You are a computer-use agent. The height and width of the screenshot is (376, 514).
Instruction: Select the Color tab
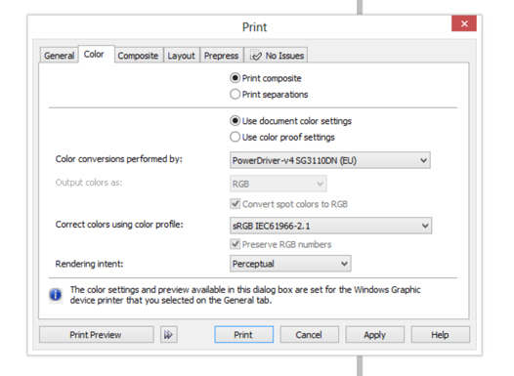point(97,54)
